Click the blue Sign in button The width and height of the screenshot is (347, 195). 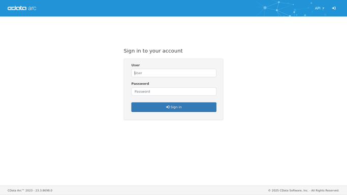click(174, 107)
